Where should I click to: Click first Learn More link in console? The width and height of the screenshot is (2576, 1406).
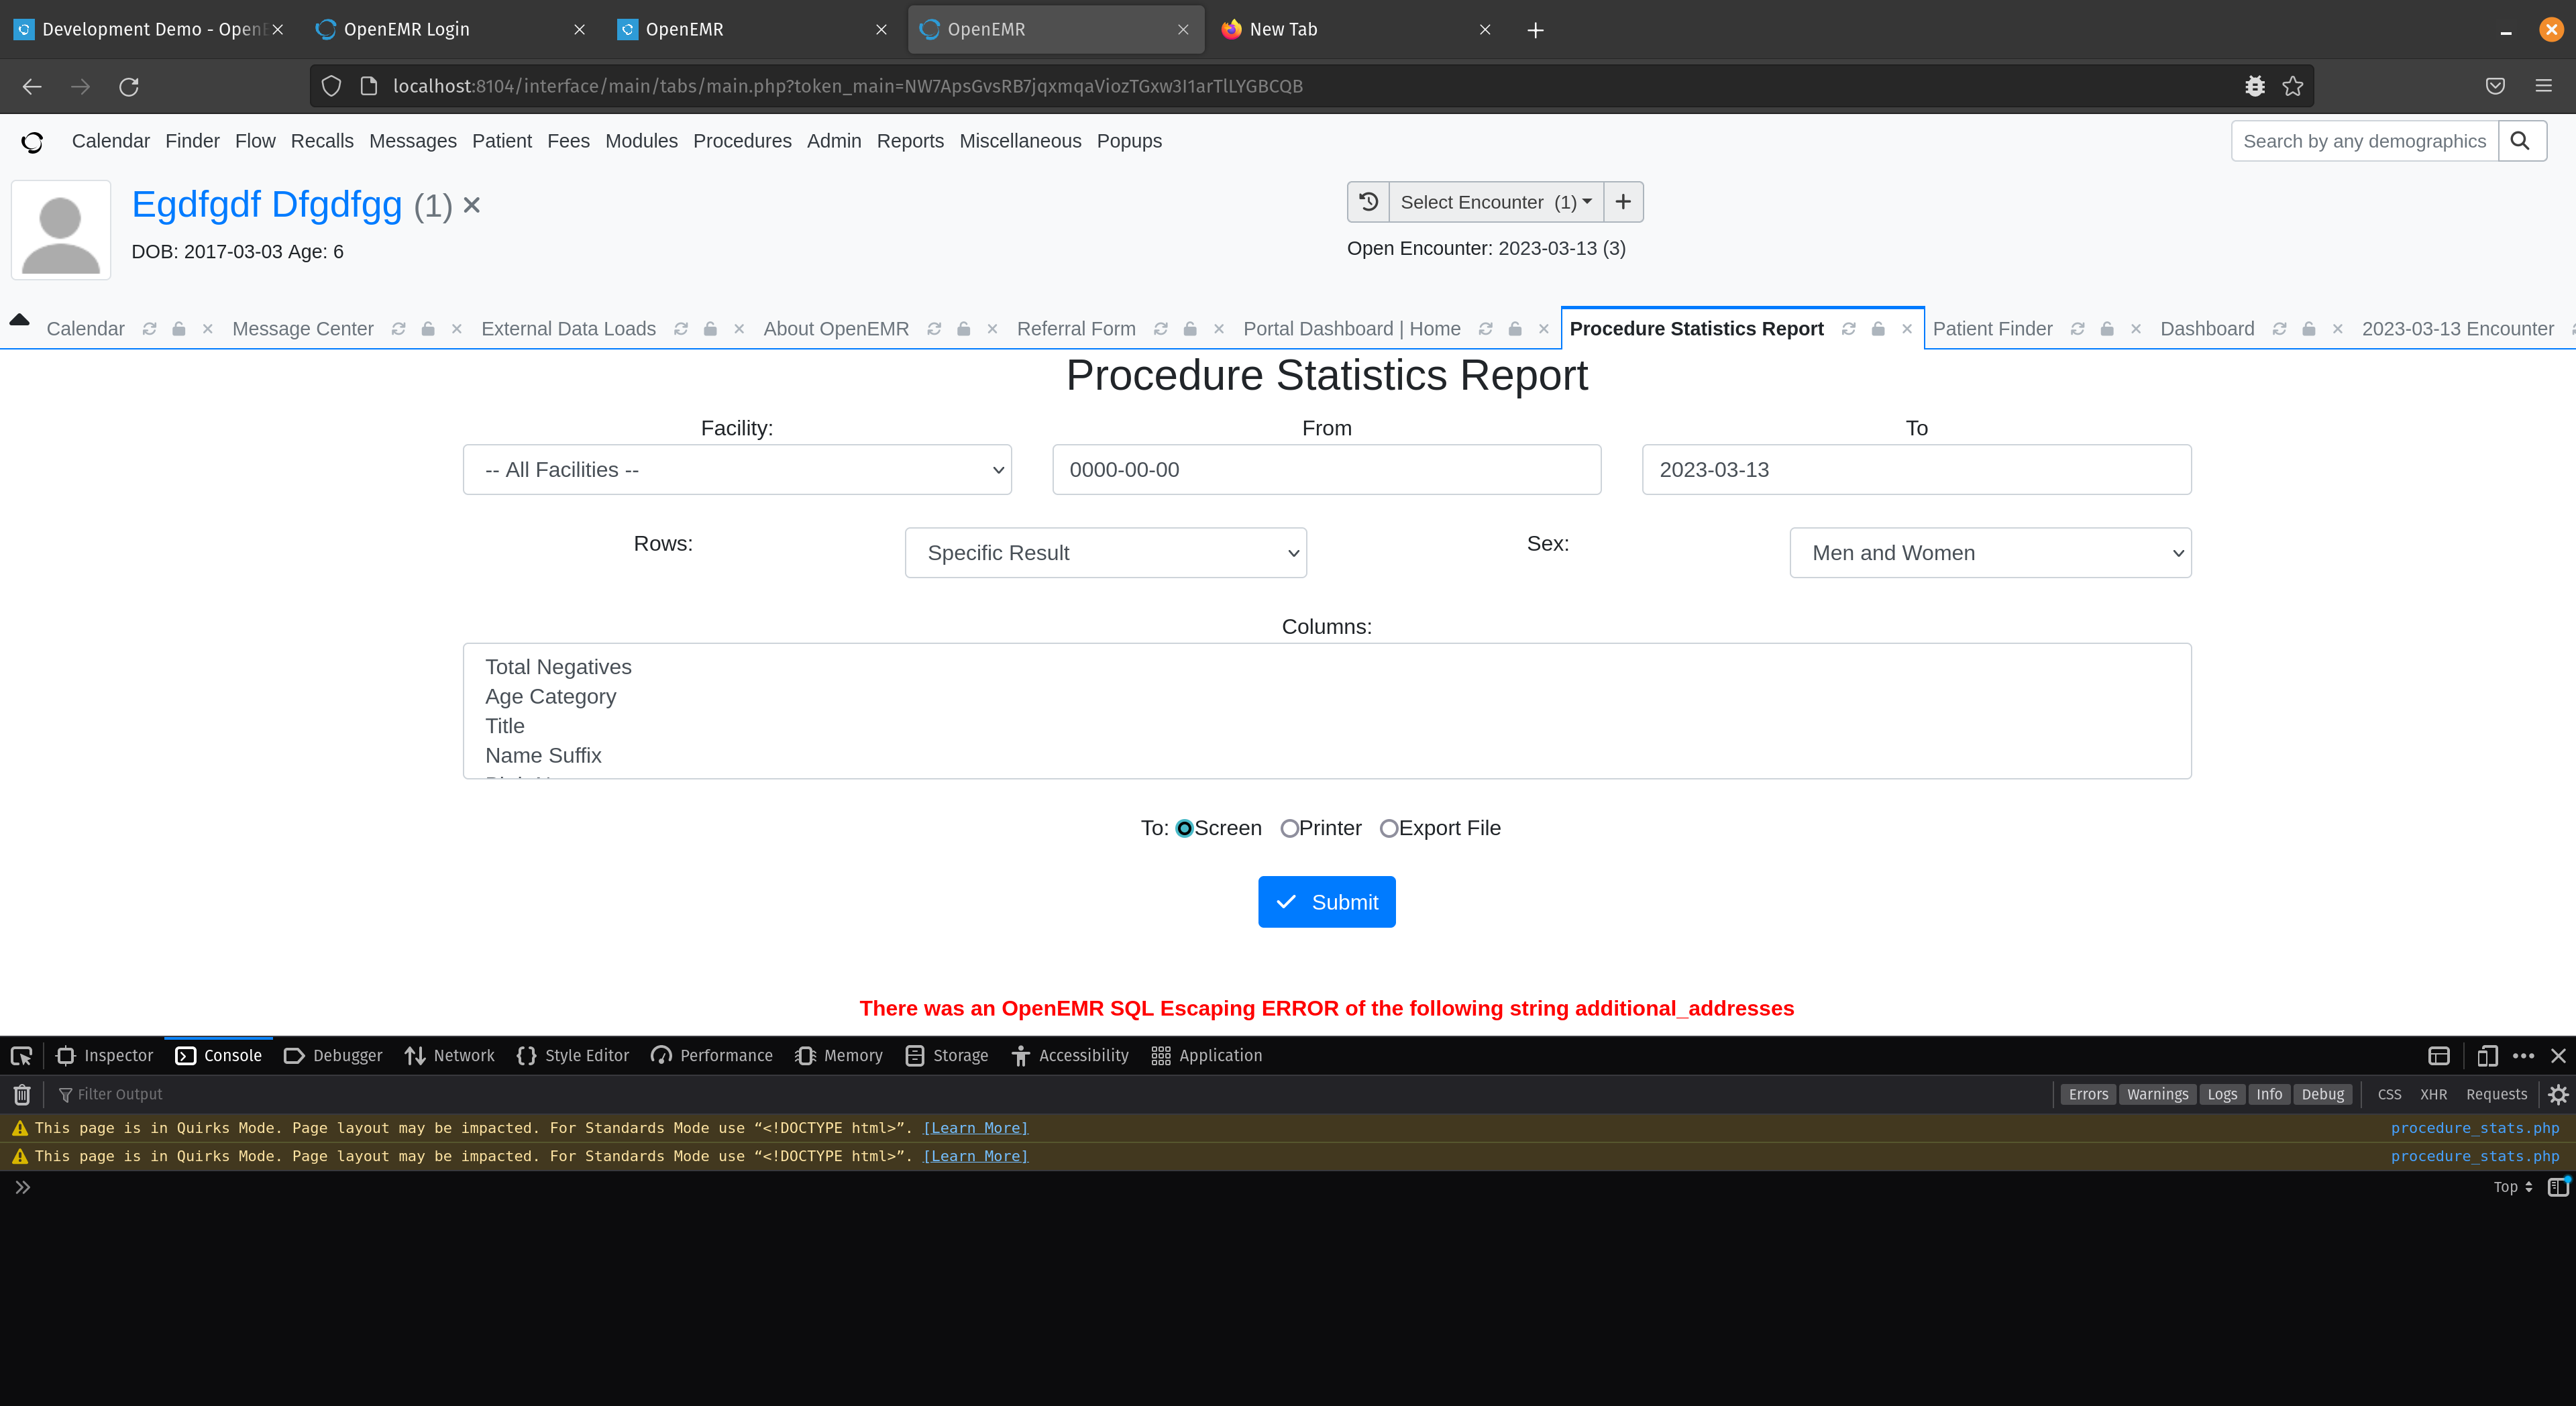[975, 1129]
